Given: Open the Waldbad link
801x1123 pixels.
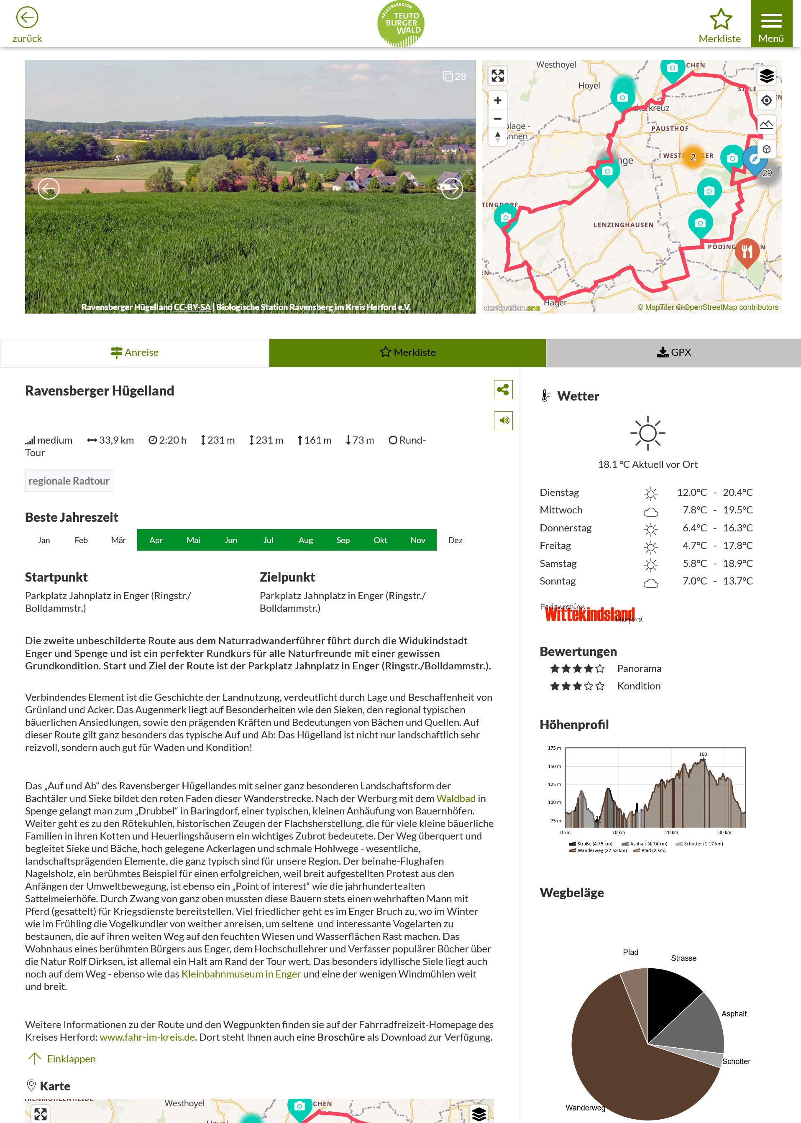Looking at the screenshot, I should tap(456, 798).
